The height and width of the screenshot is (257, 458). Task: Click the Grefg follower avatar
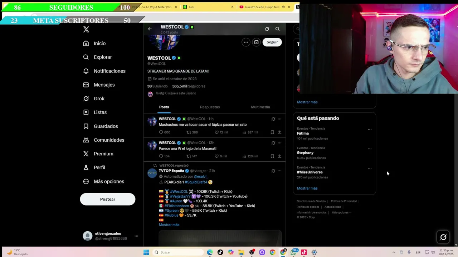(x=150, y=94)
